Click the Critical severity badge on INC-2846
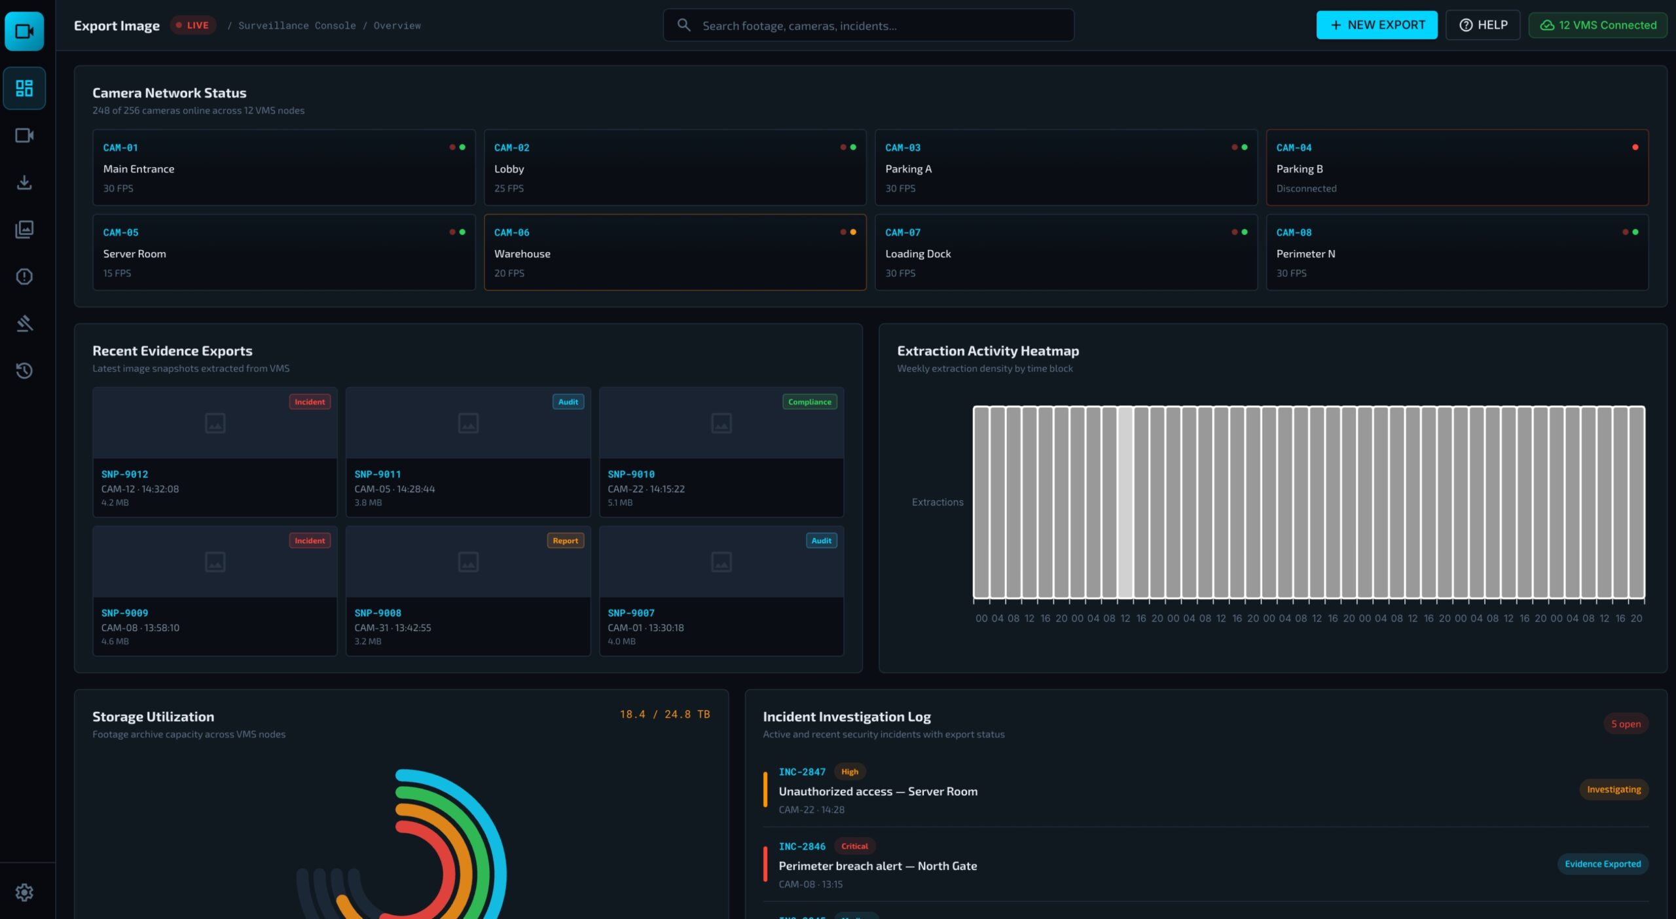 click(x=854, y=846)
